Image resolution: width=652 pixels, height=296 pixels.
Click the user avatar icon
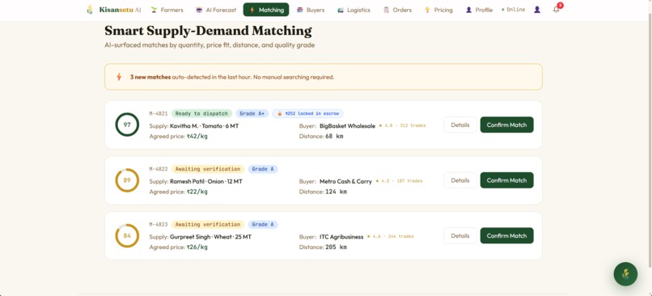[x=537, y=10]
